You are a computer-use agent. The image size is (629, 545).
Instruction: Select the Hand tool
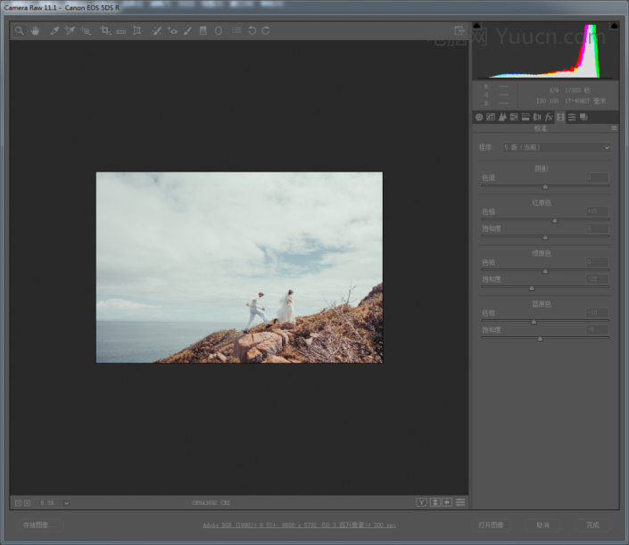coord(36,30)
